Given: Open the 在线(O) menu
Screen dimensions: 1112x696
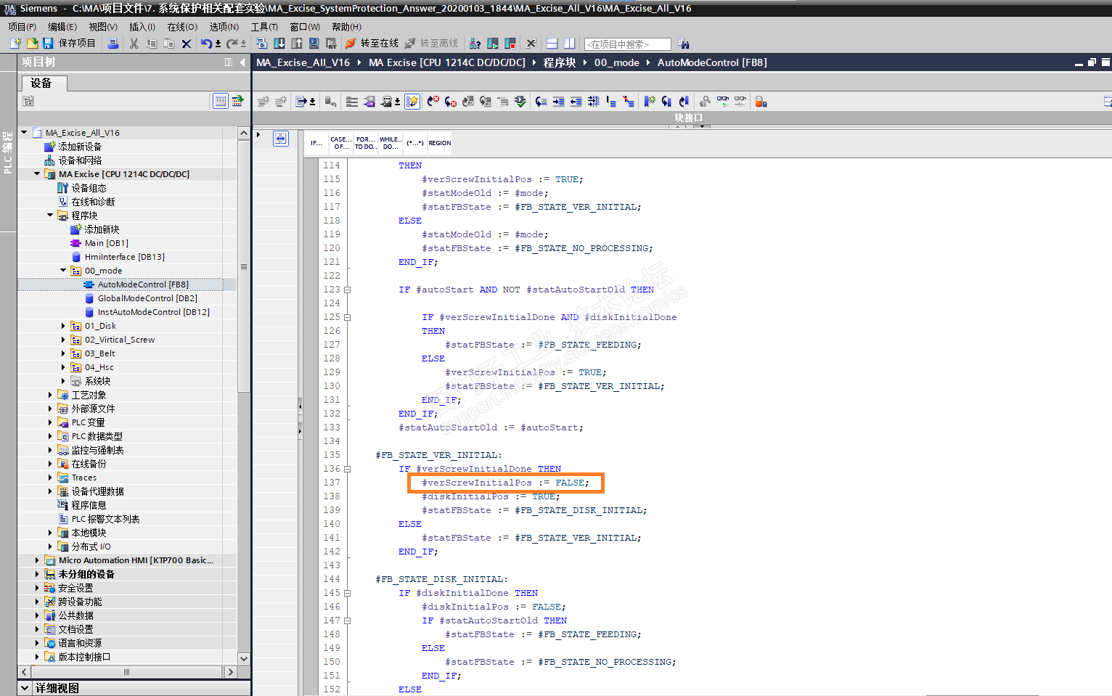Looking at the screenshot, I should click(x=181, y=27).
